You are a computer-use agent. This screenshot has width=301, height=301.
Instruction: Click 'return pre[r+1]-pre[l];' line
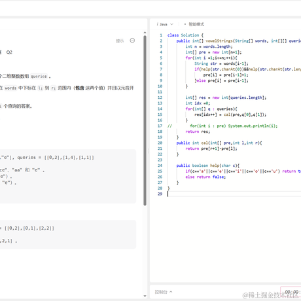pos(211,149)
